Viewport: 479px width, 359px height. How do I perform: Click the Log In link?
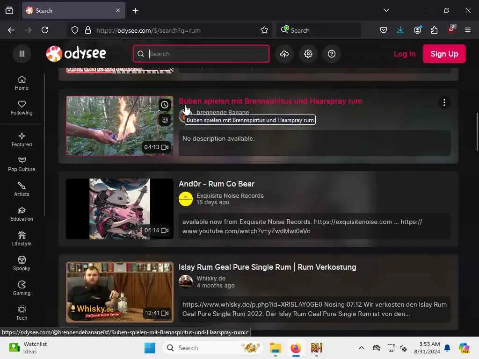[405, 54]
